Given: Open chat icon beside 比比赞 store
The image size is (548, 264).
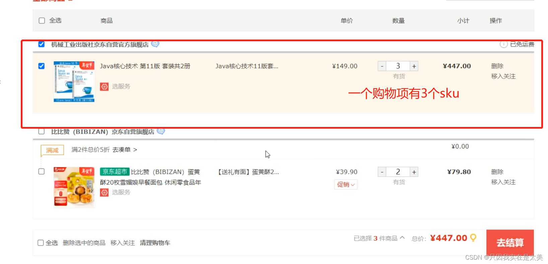Looking at the screenshot, I should [161, 131].
